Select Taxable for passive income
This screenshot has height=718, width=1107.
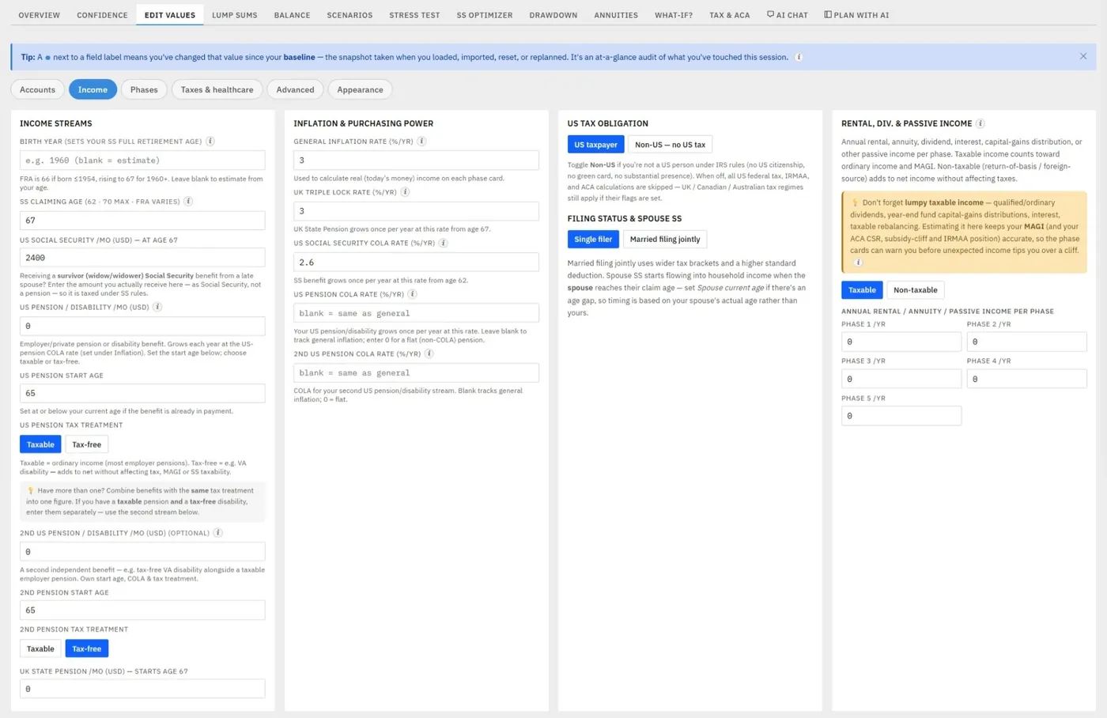(x=862, y=290)
